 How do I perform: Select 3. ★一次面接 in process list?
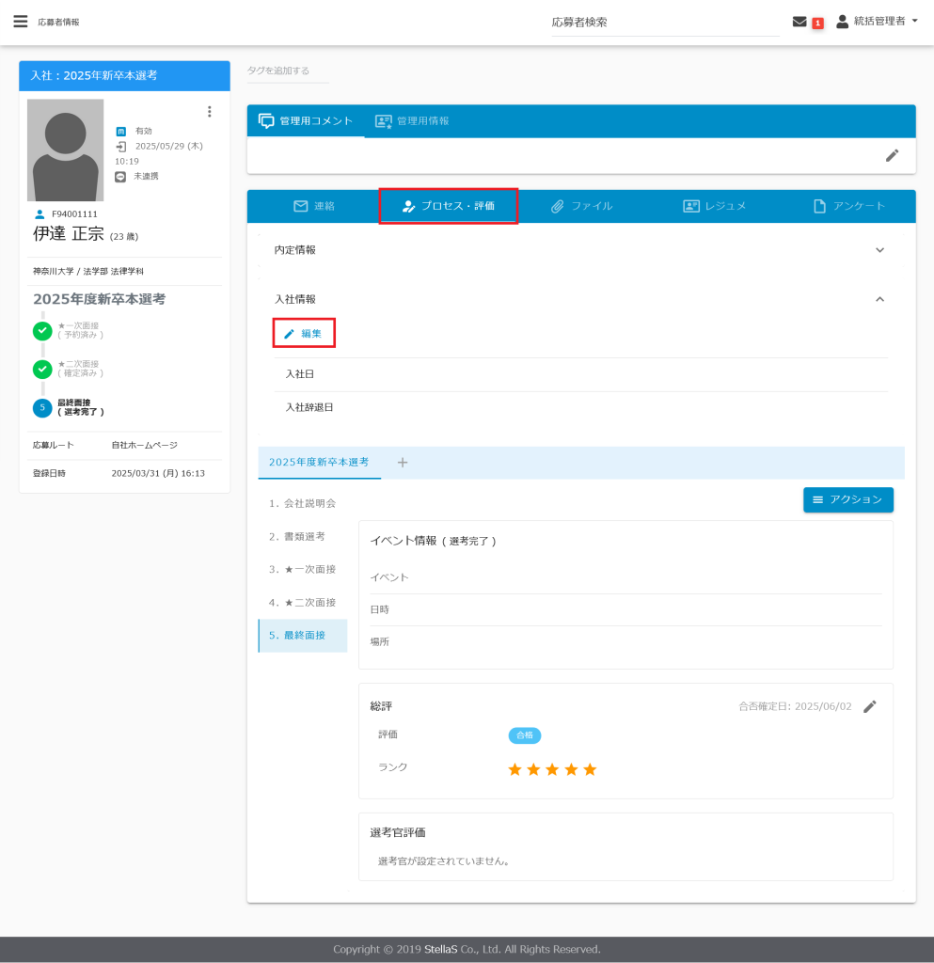coord(302,570)
